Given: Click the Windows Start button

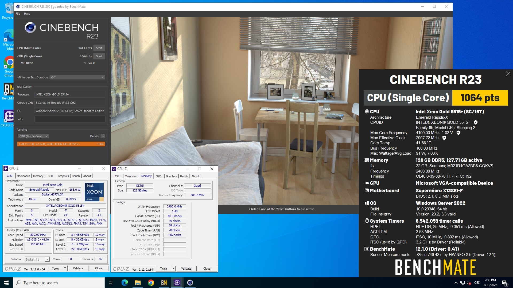Looking at the screenshot, I should coord(6,283).
